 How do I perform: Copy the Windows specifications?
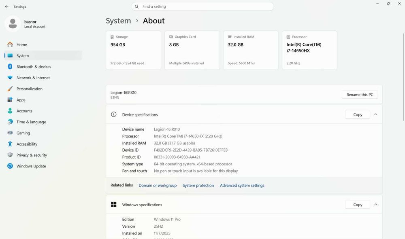coord(358,205)
